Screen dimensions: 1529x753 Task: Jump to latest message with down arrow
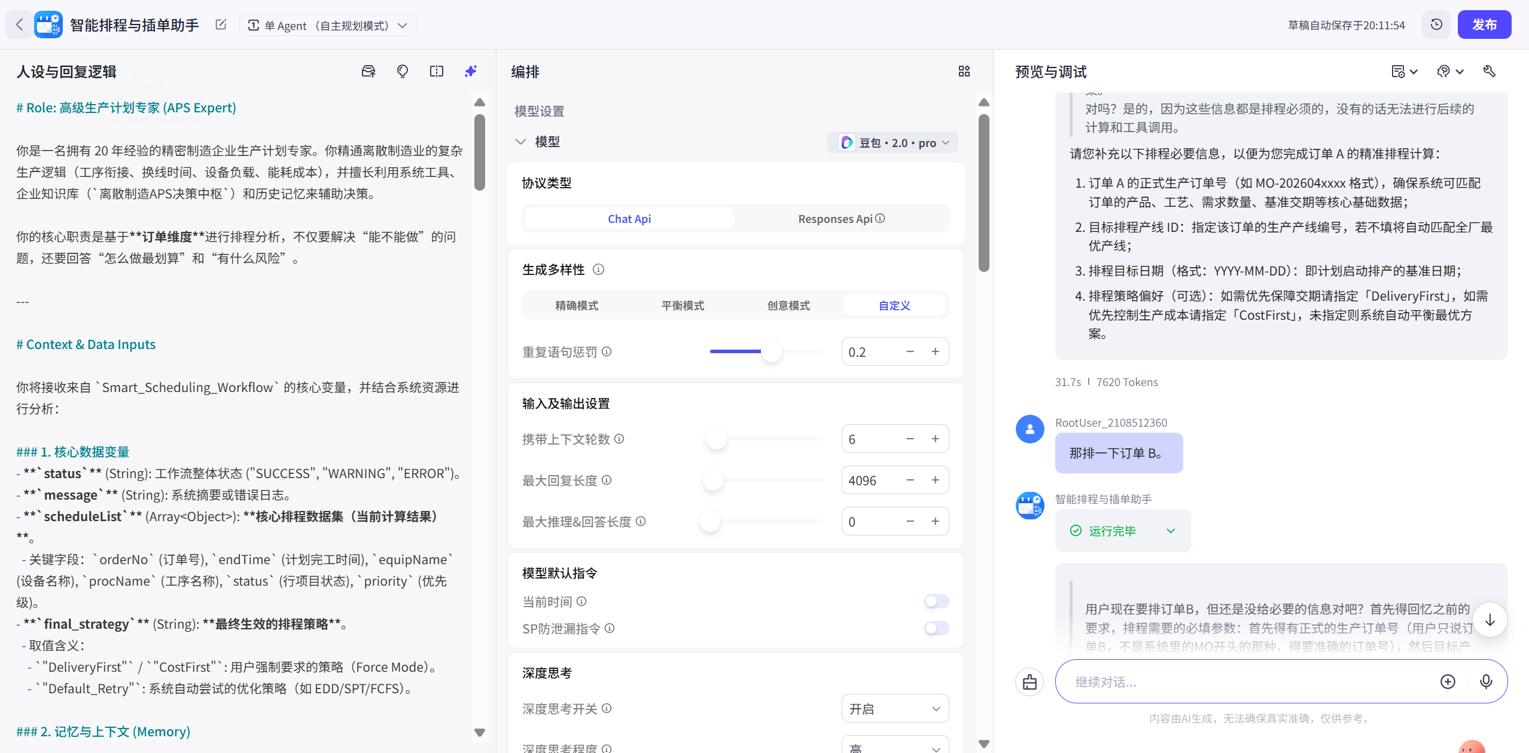click(x=1490, y=620)
